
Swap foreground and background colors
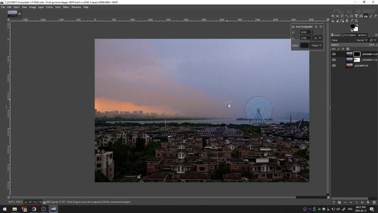tap(357, 25)
